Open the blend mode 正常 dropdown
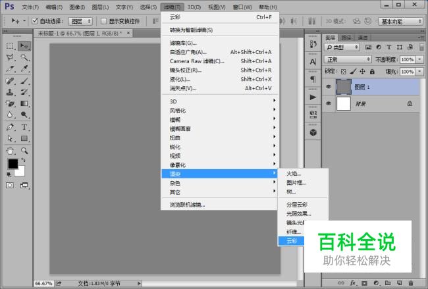The width and height of the screenshot is (428, 289). (348, 59)
